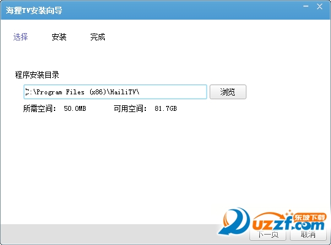Click the 81.7GB available space value

(165, 108)
